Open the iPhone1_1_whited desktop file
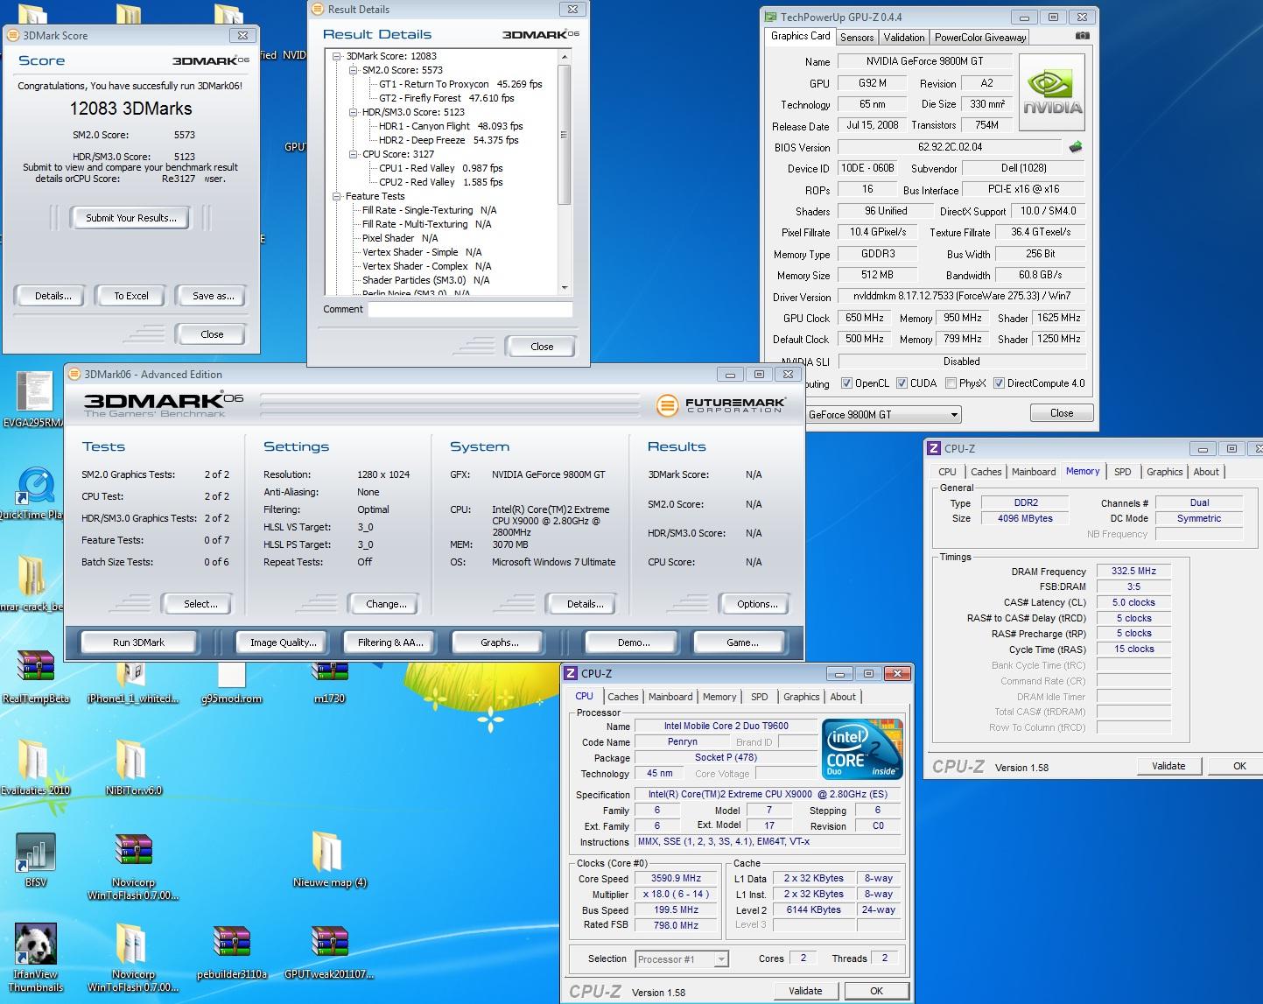Viewport: 1263px width, 1004px height. [133, 674]
